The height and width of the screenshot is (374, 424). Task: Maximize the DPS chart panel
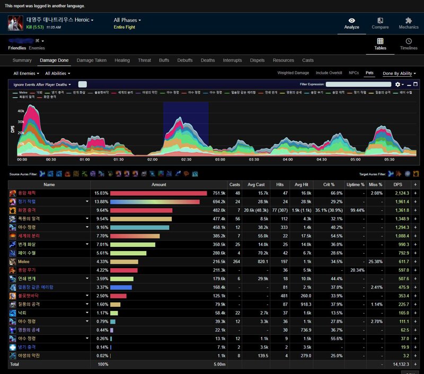[416, 84]
